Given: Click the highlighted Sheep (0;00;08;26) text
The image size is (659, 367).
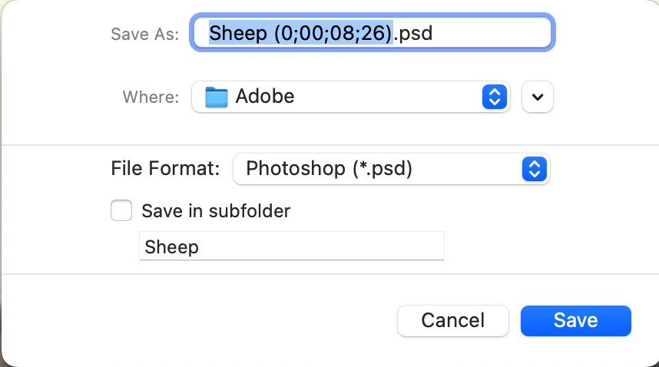Looking at the screenshot, I should click(x=301, y=33).
